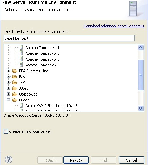Click the BEA Systems, Inc. folder icon
This screenshot has height=165, width=148.
click(15, 71)
